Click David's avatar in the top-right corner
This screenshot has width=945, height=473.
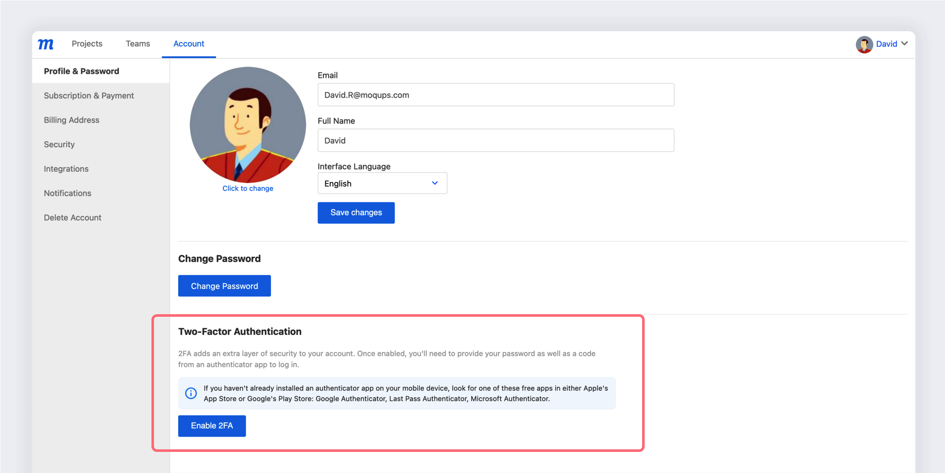tap(864, 44)
